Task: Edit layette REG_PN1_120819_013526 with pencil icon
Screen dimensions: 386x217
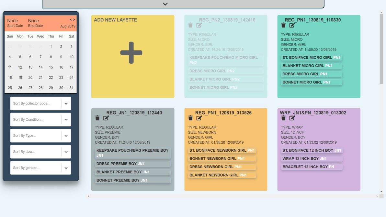Action: tap(199, 118)
